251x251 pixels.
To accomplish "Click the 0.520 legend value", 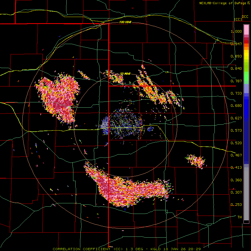I will click(236, 143).
